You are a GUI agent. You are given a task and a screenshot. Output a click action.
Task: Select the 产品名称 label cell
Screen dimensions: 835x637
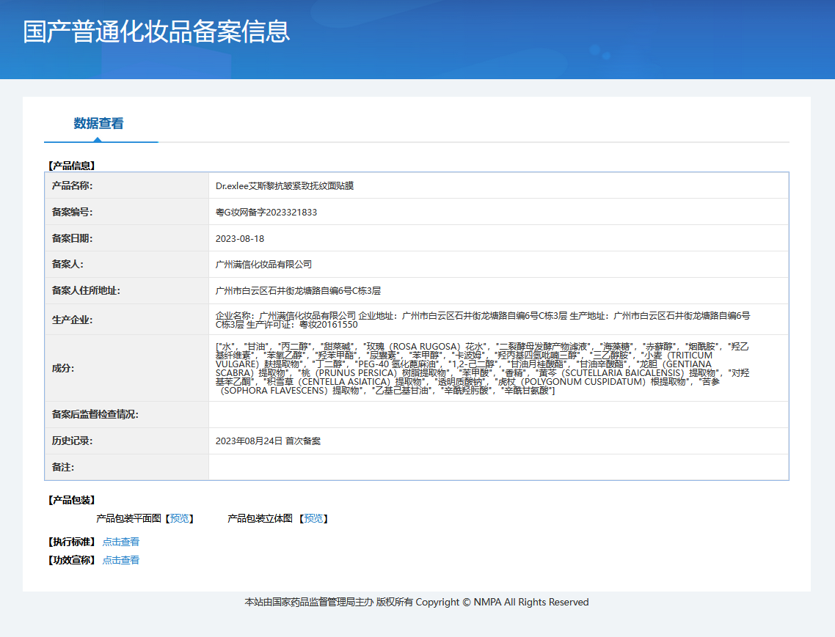coord(127,185)
